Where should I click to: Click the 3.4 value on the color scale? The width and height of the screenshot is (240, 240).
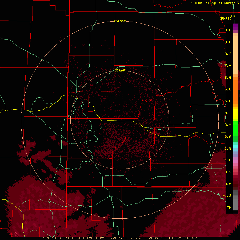[x=228, y=125]
